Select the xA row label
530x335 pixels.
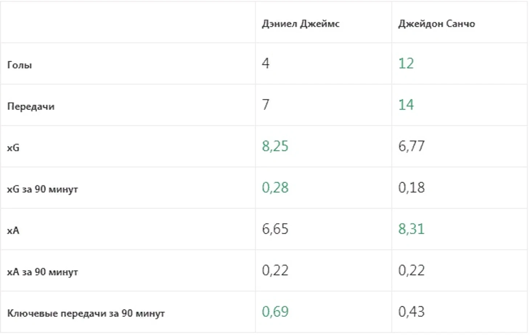coord(13,231)
